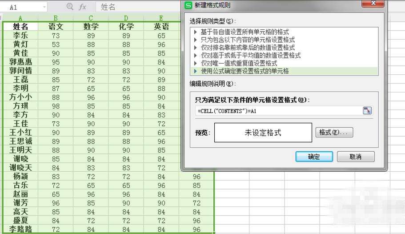The height and width of the screenshot is (234, 405).
Task: Click the magnifier icon beside fx
Action: [70, 7]
